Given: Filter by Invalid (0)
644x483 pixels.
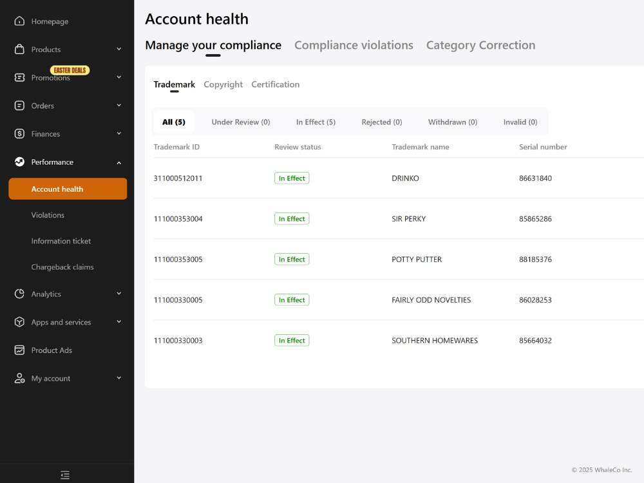Looking at the screenshot, I should click(x=520, y=122).
